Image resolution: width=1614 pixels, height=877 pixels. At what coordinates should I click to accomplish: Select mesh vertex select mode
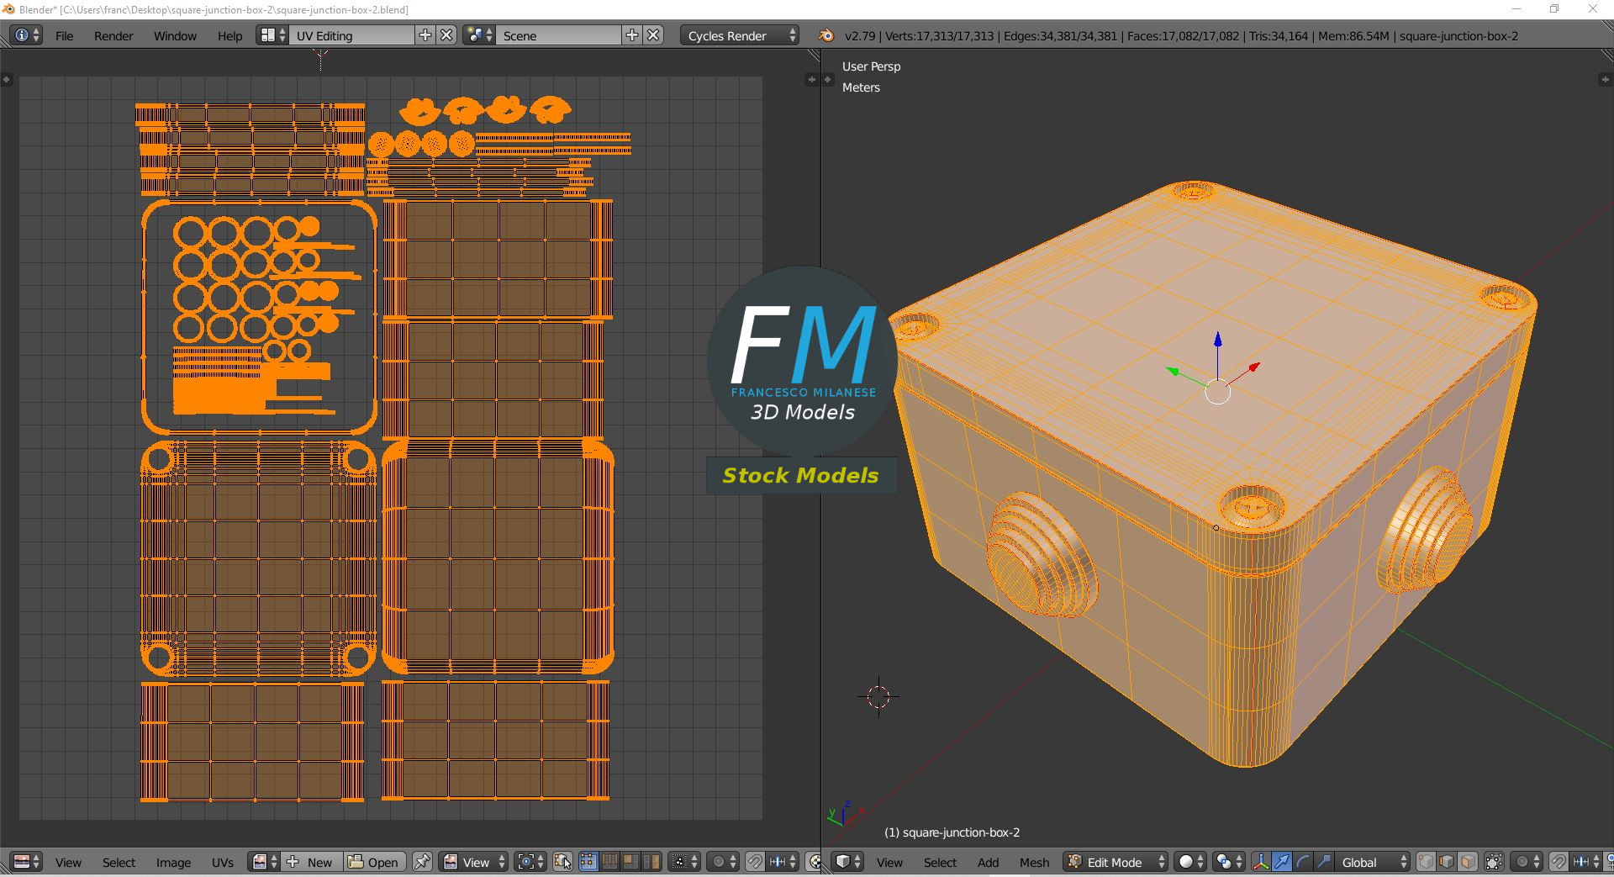tap(1426, 862)
